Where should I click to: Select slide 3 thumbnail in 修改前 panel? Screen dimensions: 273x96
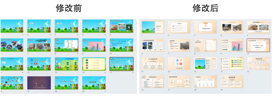tap(66, 26)
